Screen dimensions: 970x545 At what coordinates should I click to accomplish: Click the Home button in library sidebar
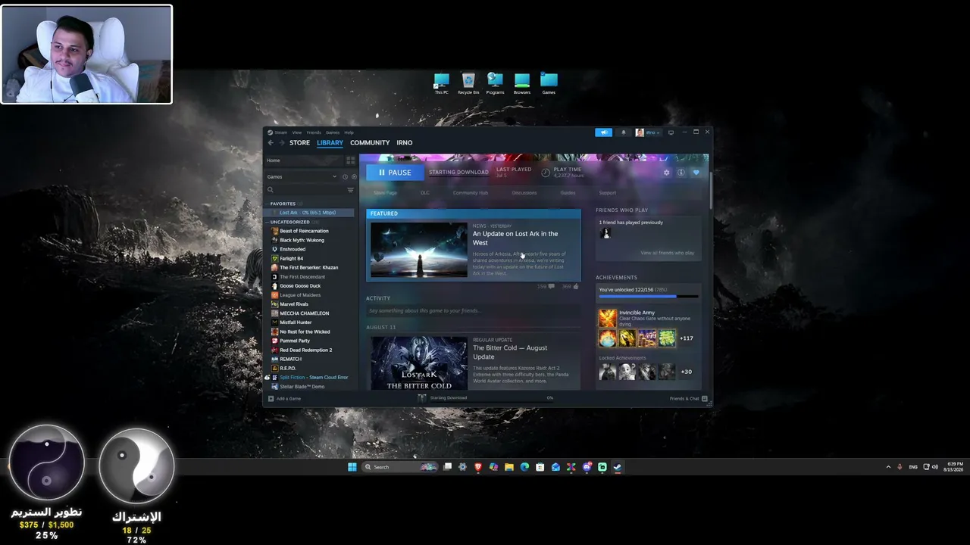pos(304,160)
